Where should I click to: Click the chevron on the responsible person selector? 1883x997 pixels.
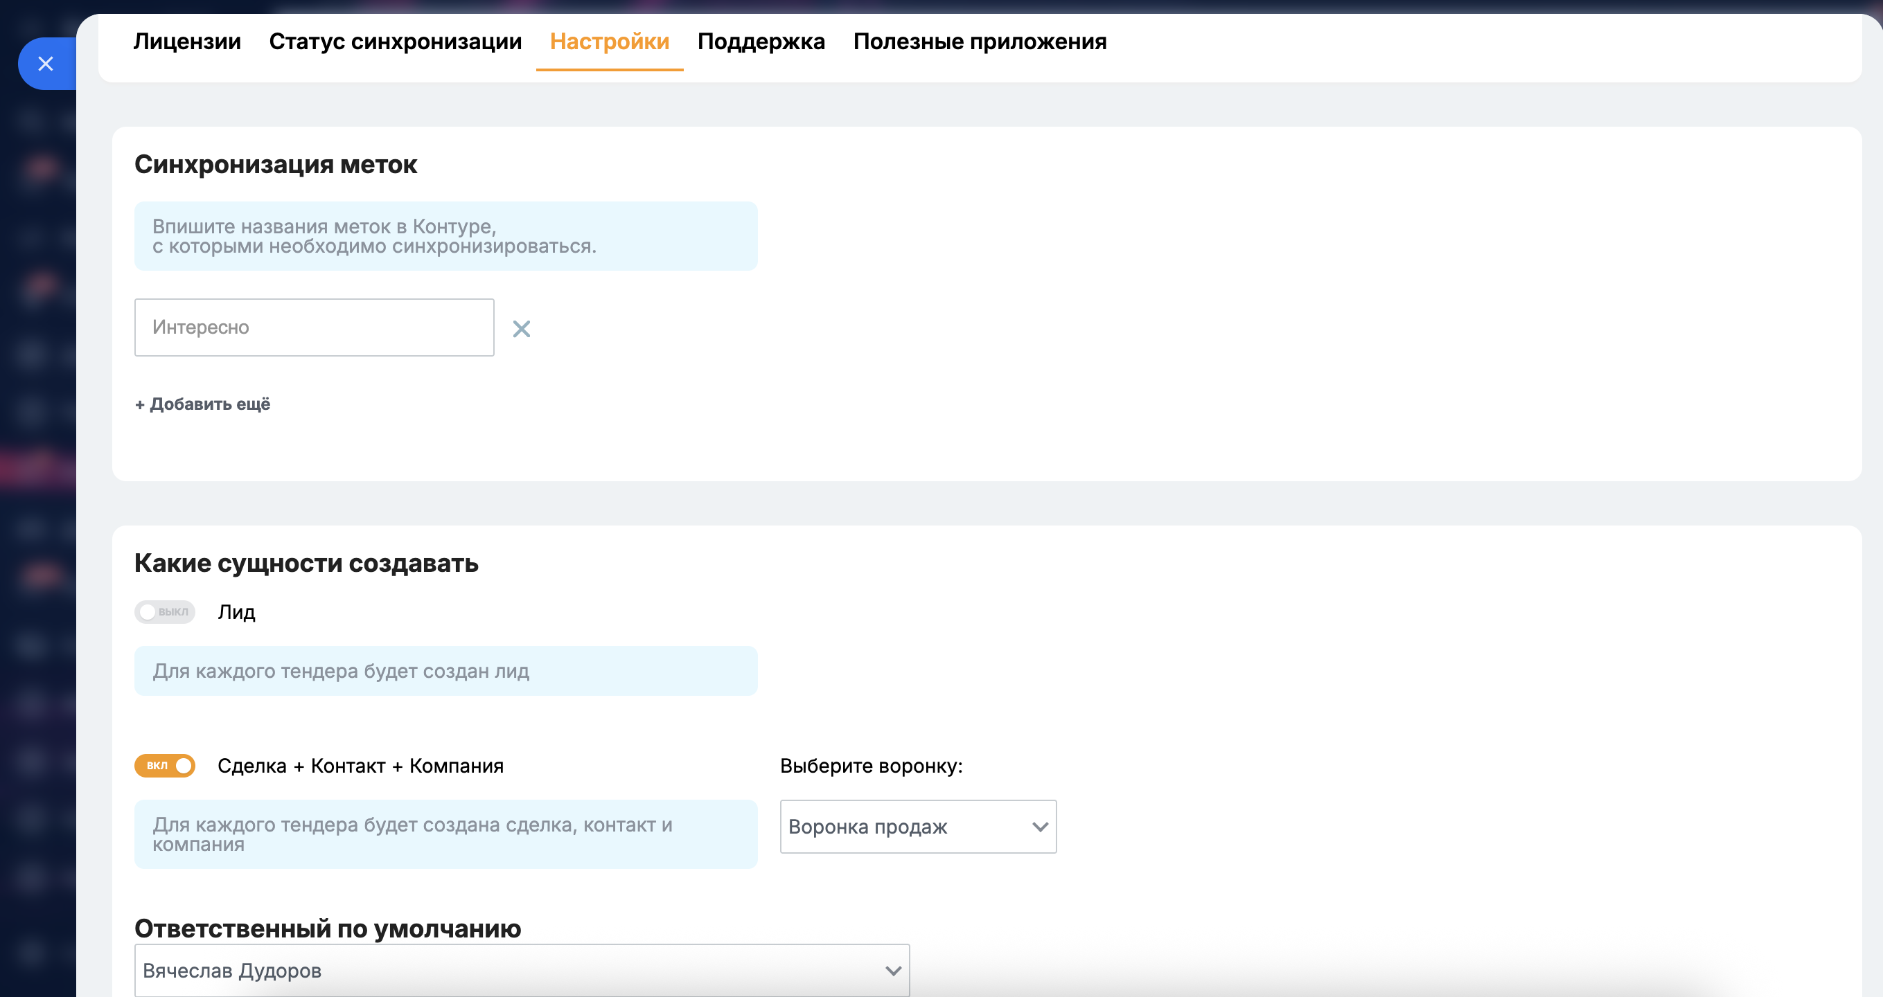pos(891,971)
